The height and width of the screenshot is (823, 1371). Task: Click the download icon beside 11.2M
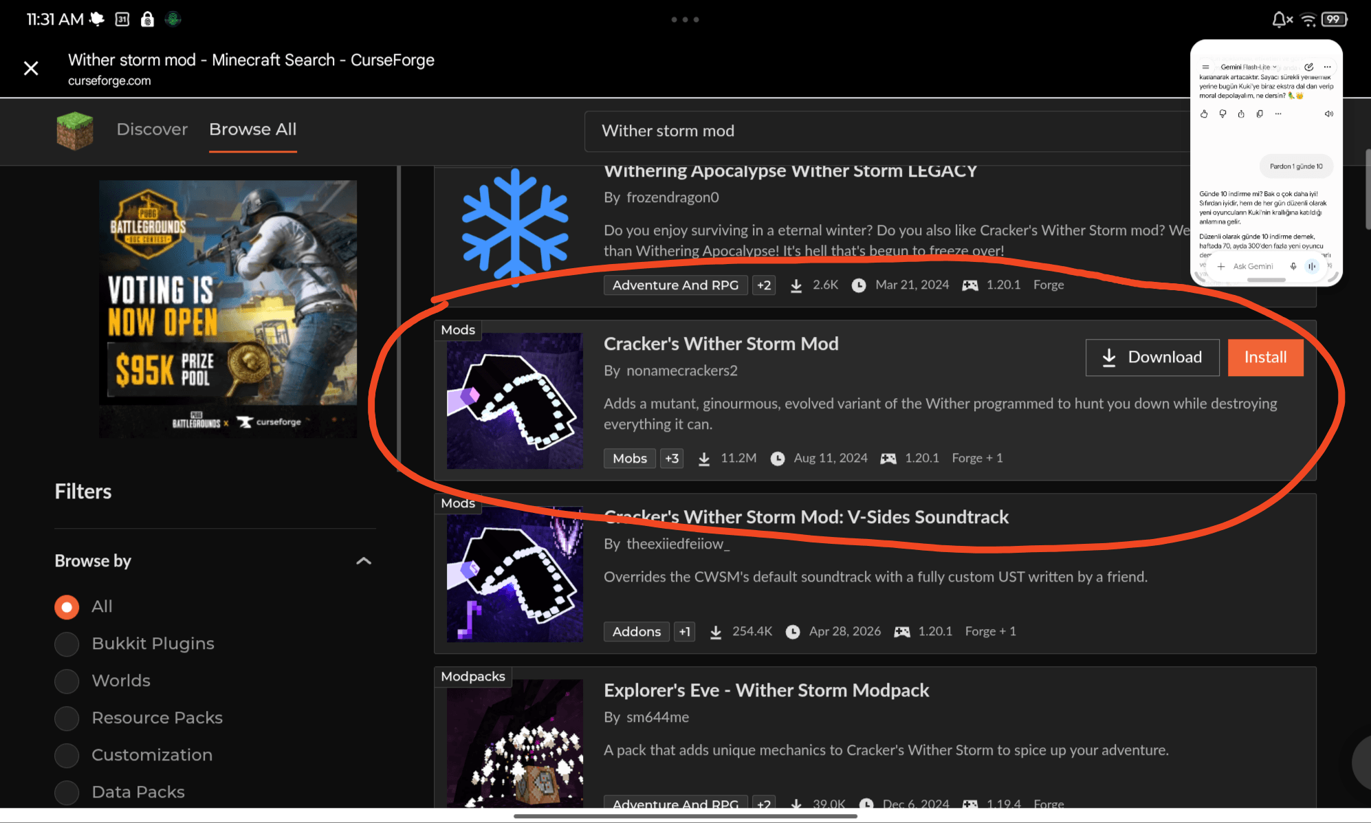pos(704,459)
